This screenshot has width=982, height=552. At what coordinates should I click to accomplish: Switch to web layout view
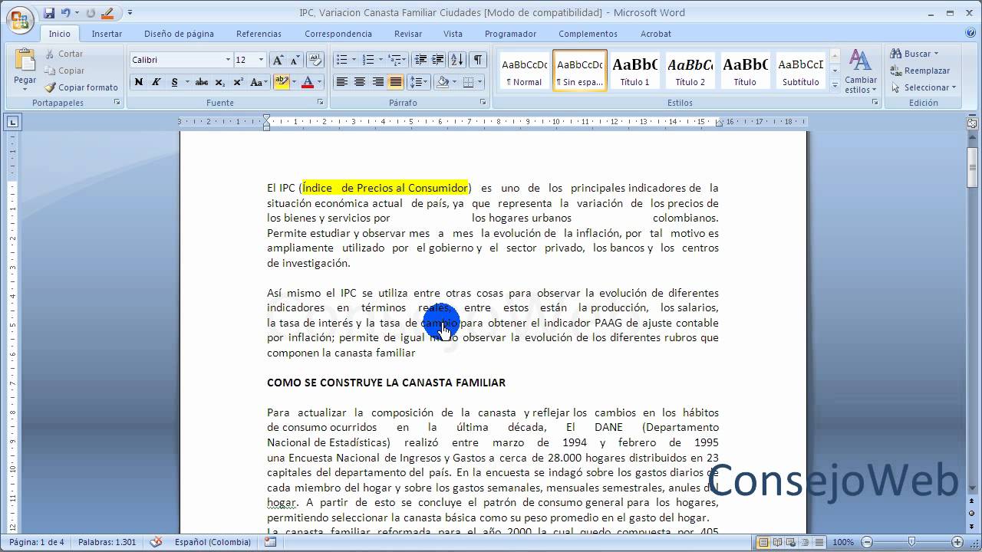click(790, 543)
